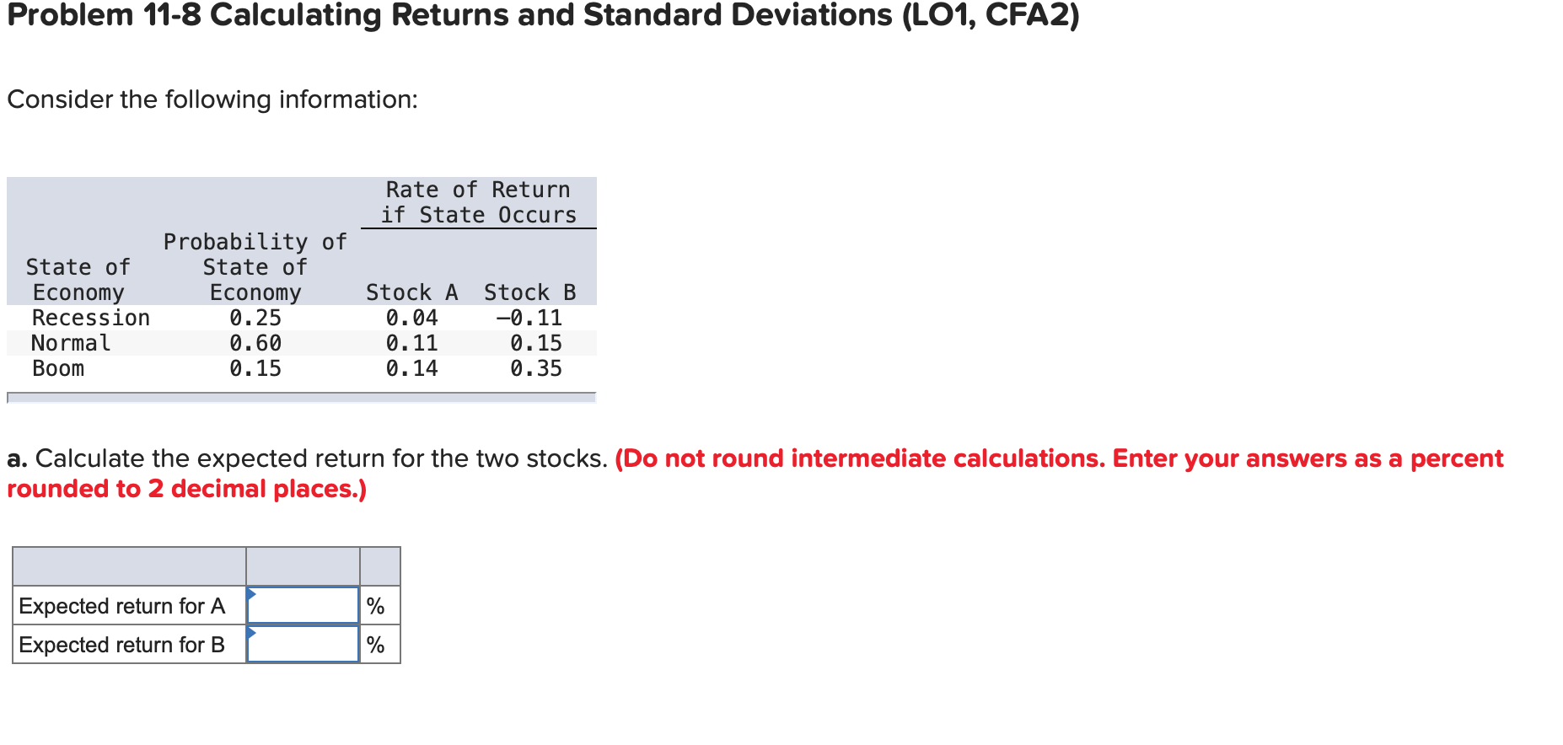1563x745 pixels.
Task: Select the Boom row in the table
Action: tap(57, 367)
